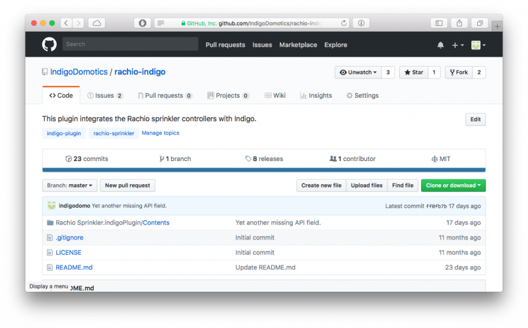Image resolution: width=528 pixels, height=328 pixels.
Task: Add a new Safari tab
Action: click(497, 26)
